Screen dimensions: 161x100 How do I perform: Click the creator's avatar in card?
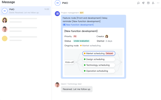pos(107,36)
